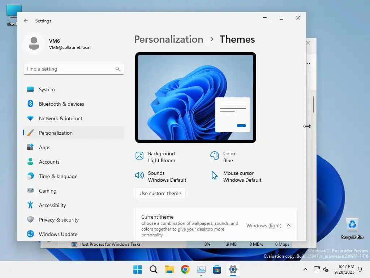Open Microsoft Store from taskbar
The image size is (370, 278).
pyautogui.click(x=217, y=269)
